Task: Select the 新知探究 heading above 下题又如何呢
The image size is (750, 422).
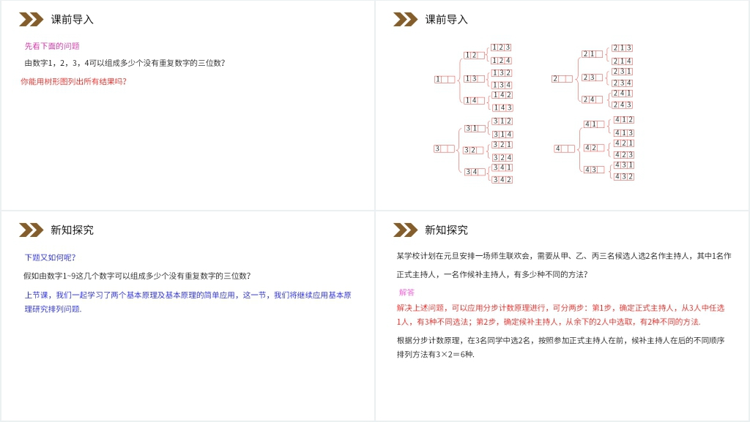Action: pyautogui.click(x=73, y=230)
